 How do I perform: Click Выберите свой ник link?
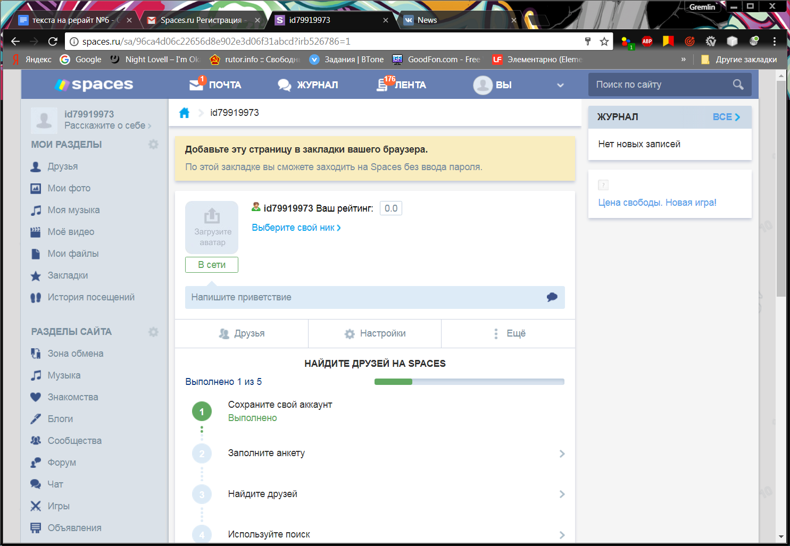coord(296,228)
